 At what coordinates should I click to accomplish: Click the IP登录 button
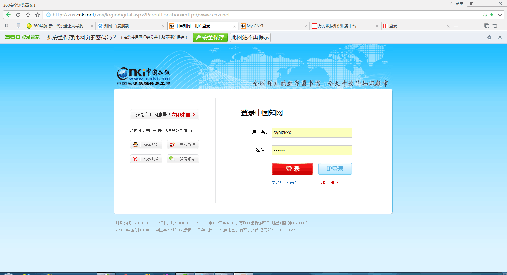click(335, 169)
